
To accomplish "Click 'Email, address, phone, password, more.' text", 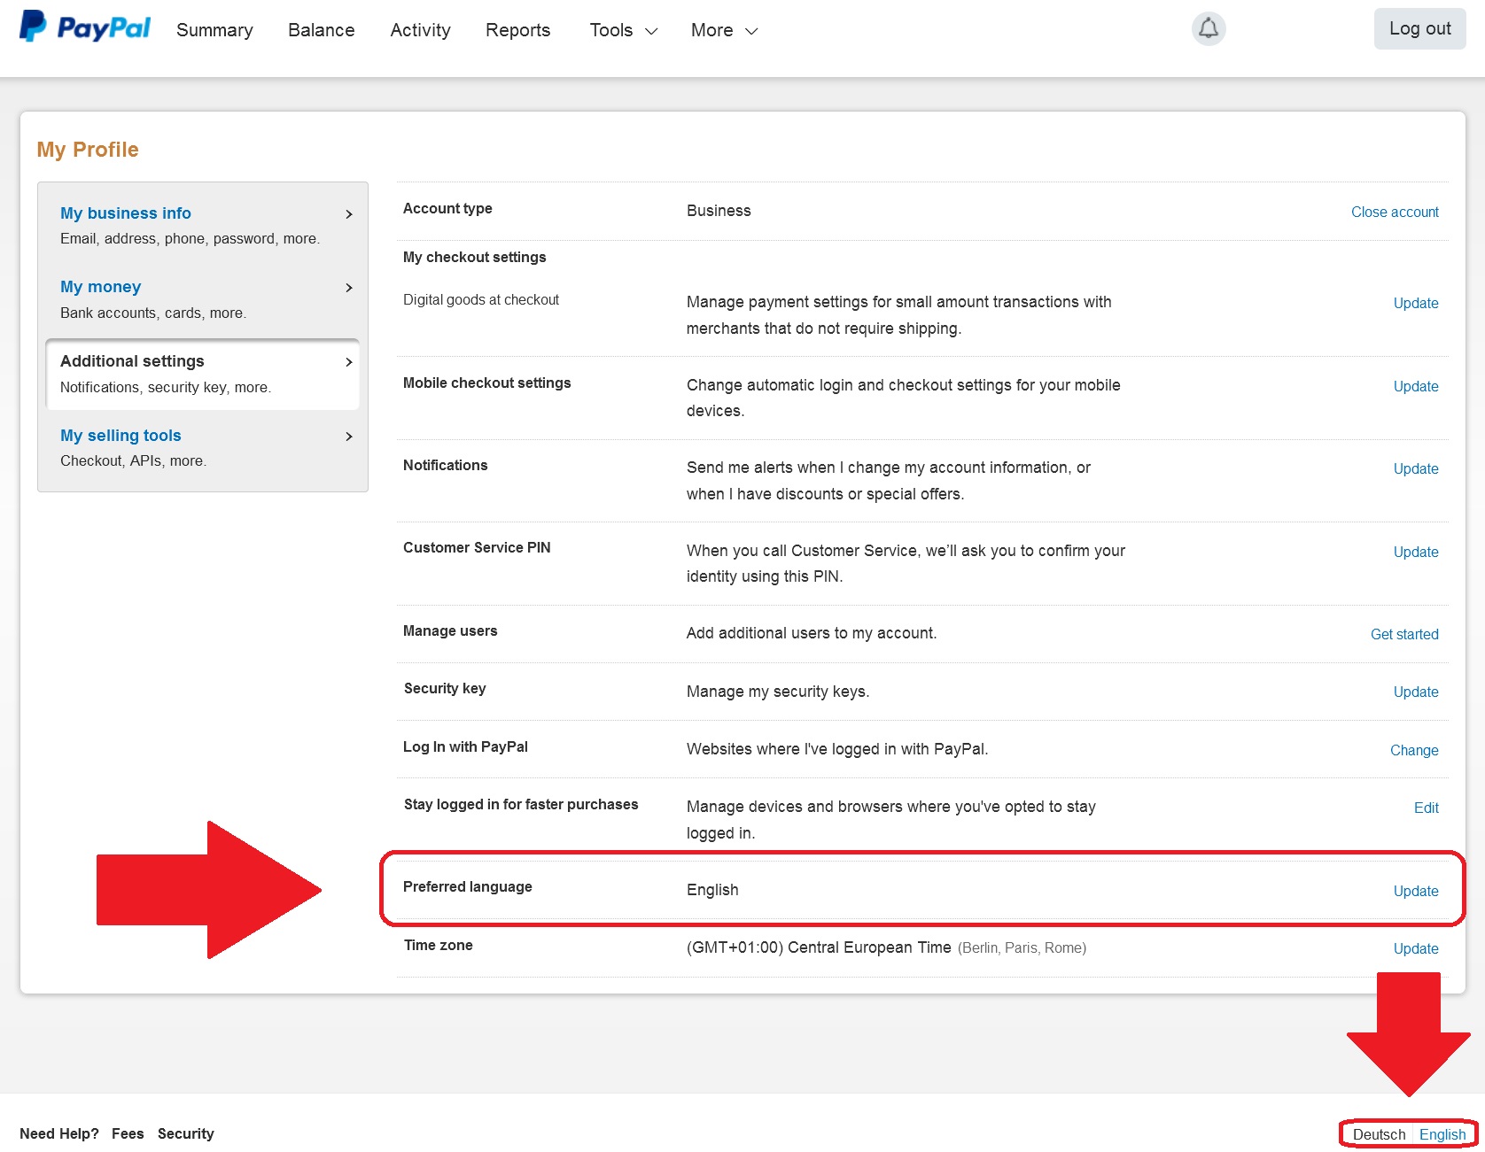I will [190, 239].
